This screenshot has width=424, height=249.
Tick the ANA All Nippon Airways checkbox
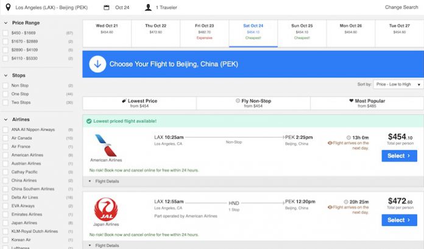pos(5,130)
